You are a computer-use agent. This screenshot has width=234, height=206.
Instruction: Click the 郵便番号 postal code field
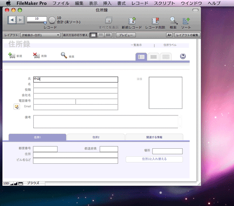pyautogui.click(x=45, y=149)
